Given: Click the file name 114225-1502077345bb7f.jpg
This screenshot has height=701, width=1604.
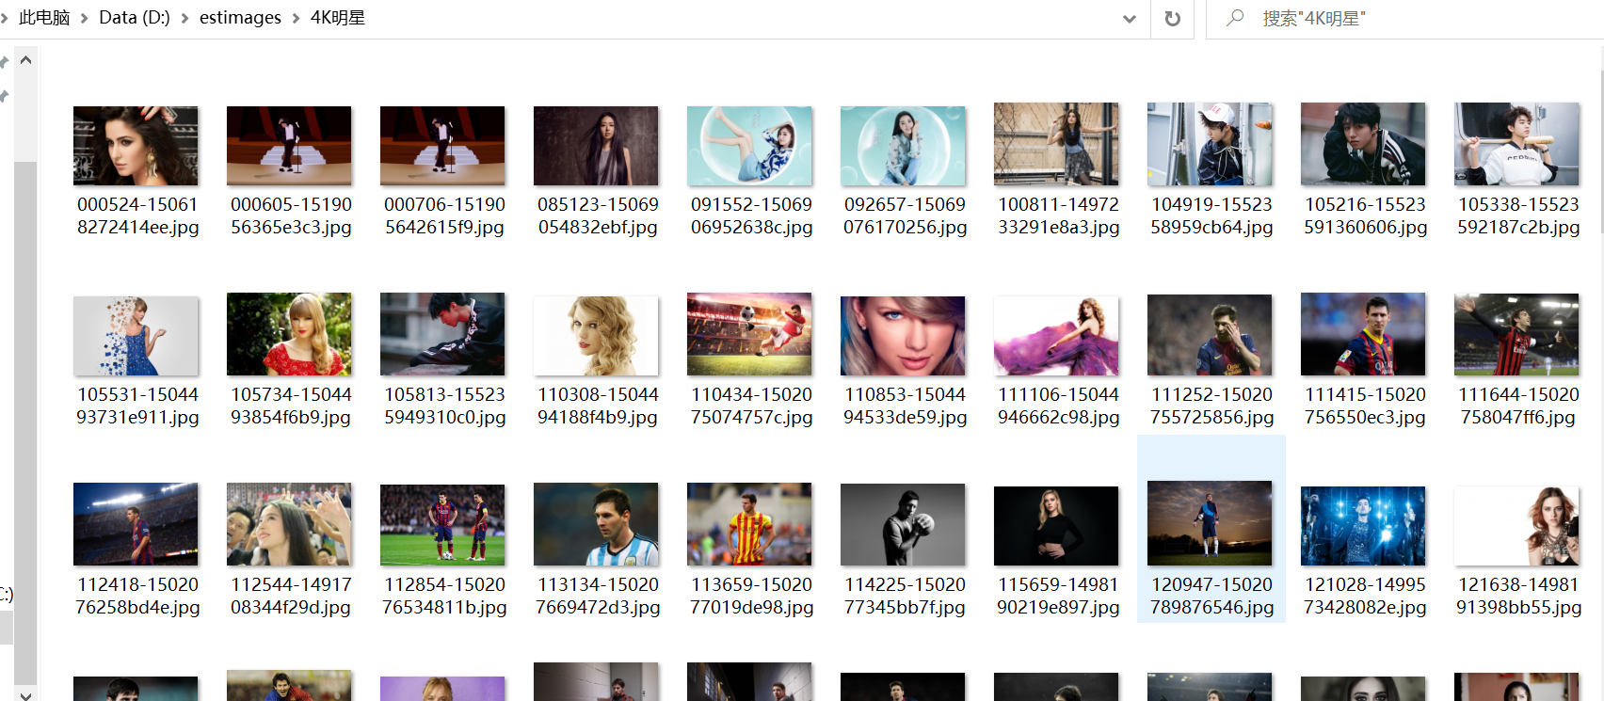Looking at the screenshot, I should (x=905, y=596).
